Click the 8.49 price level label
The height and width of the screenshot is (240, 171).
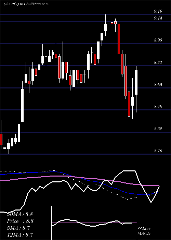(x=158, y=107)
